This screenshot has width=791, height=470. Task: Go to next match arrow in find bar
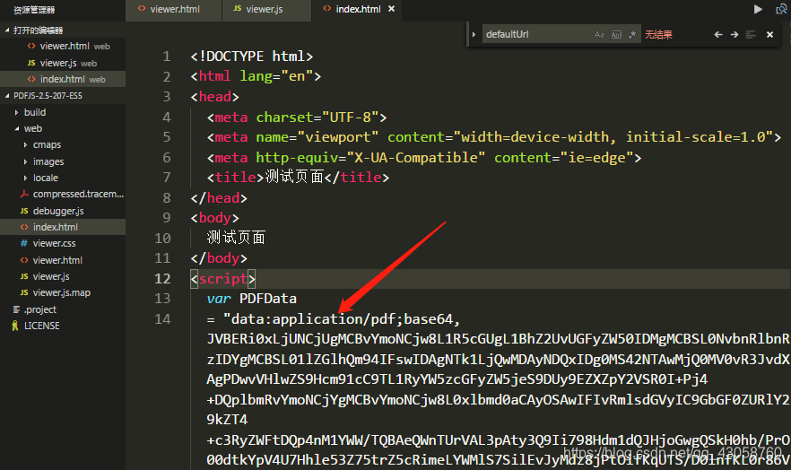(734, 34)
